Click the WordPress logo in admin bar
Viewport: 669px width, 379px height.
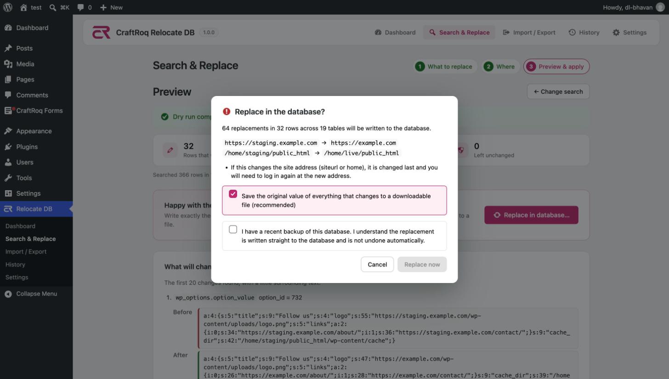point(8,7)
